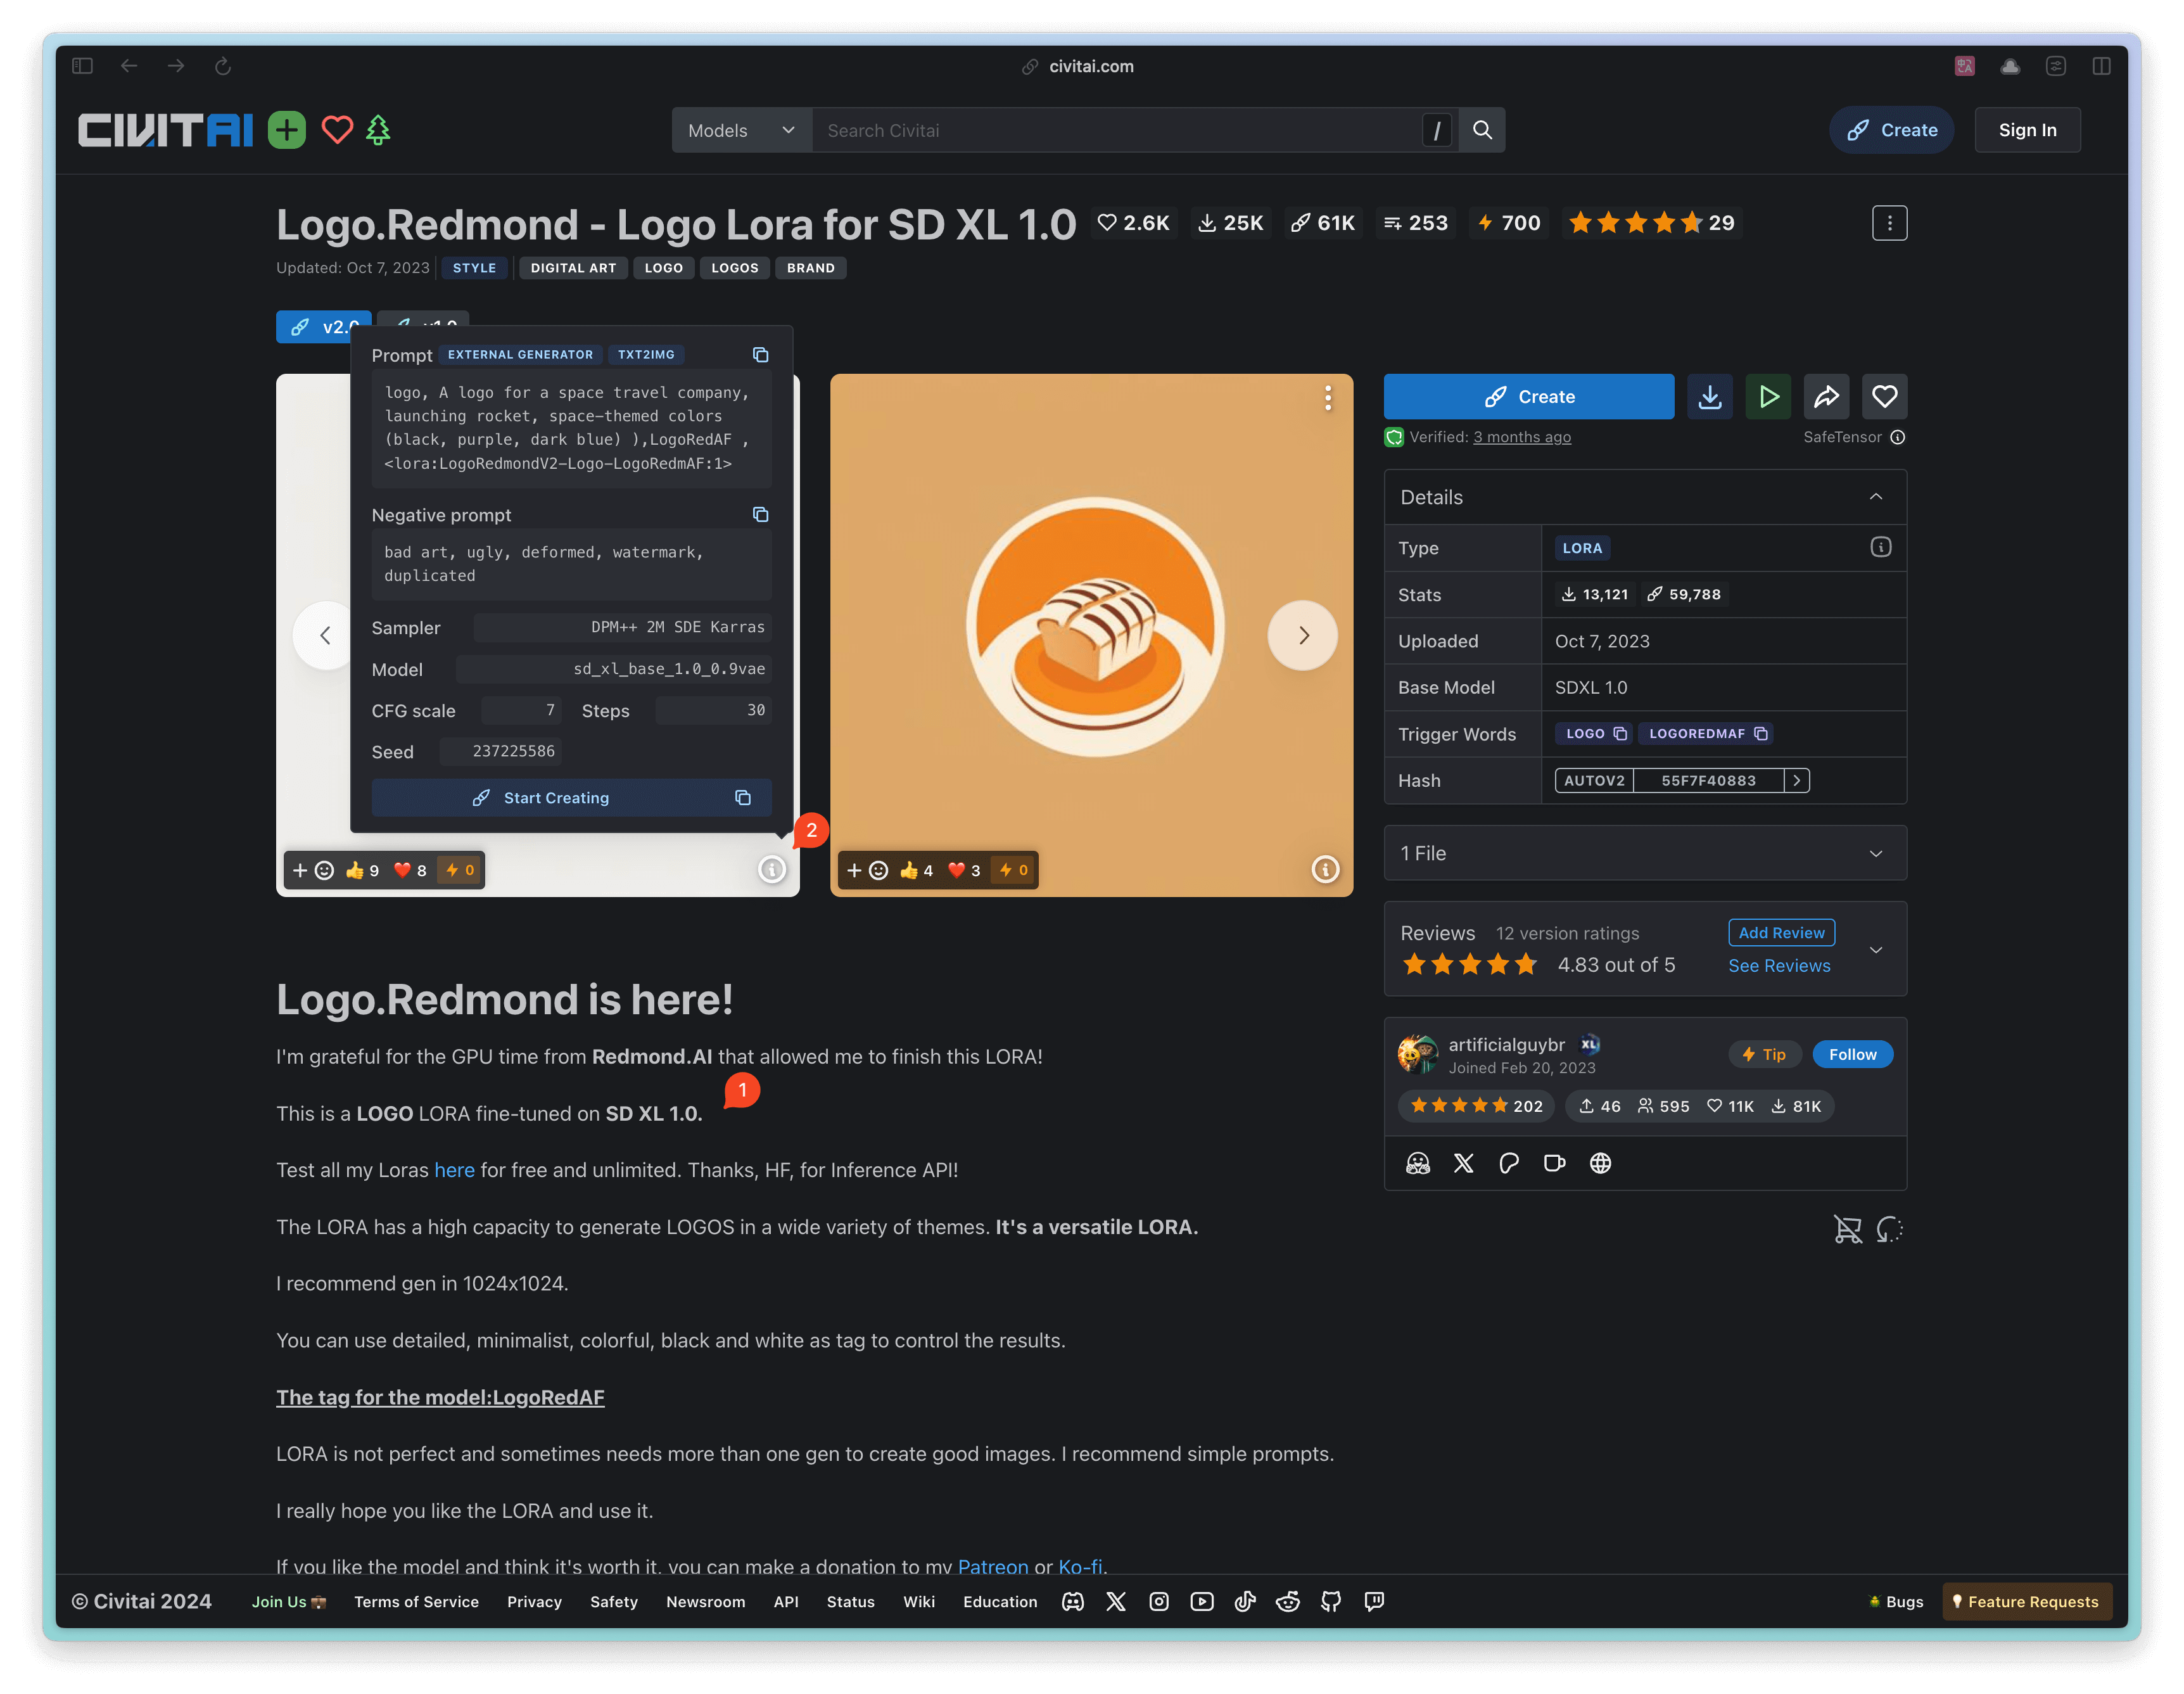Open the creator's Hugging Face profile icon

pos(1418,1163)
